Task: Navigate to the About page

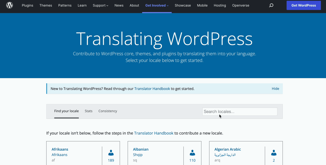Action: click(x=134, y=5)
